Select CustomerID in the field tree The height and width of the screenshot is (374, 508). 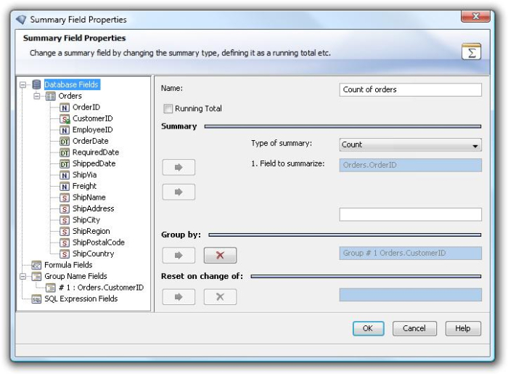(x=92, y=118)
